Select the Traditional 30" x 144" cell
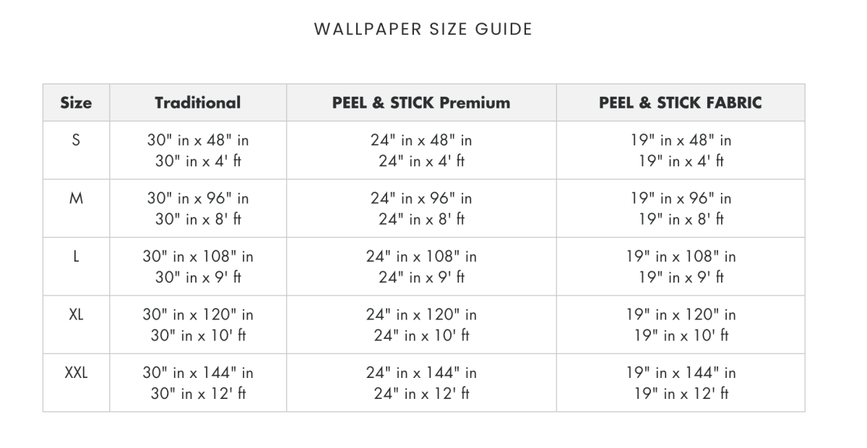The image size is (867, 448). pos(198,383)
